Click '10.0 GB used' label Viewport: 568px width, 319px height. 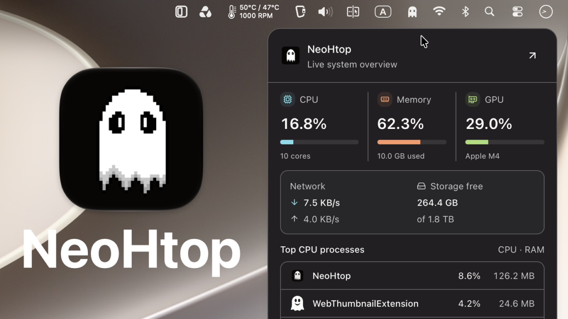click(x=401, y=156)
